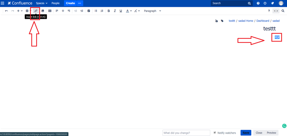Click the Confluence logo

20,3
